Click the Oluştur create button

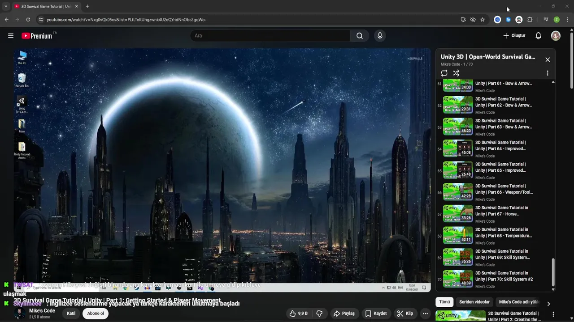coord(514,36)
